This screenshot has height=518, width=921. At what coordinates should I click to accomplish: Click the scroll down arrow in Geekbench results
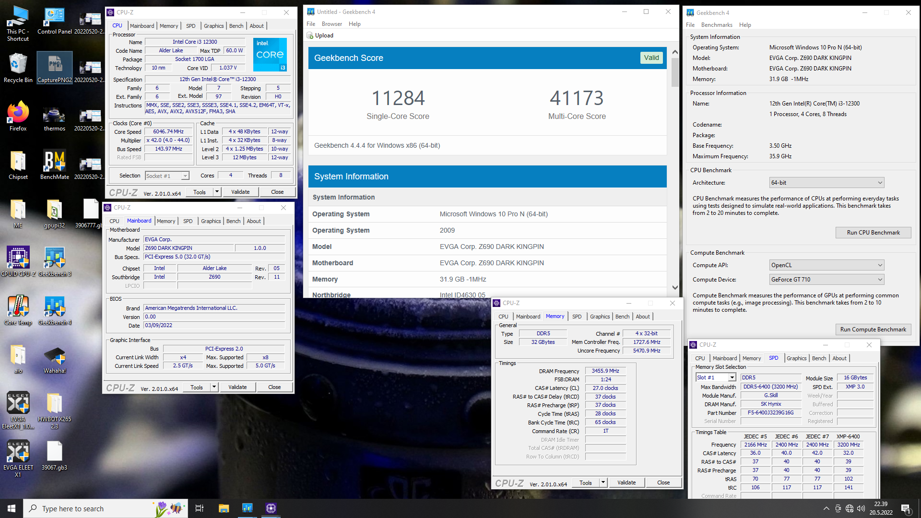(675, 288)
